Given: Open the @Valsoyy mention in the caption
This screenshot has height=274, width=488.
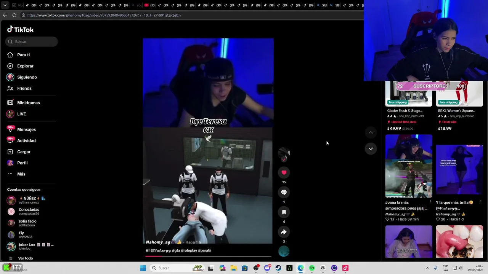Looking at the screenshot, I should [x=161, y=250].
